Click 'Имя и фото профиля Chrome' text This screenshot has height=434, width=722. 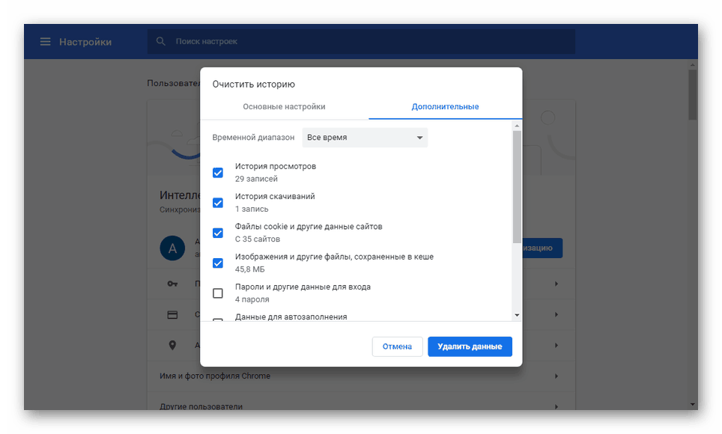pos(214,376)
